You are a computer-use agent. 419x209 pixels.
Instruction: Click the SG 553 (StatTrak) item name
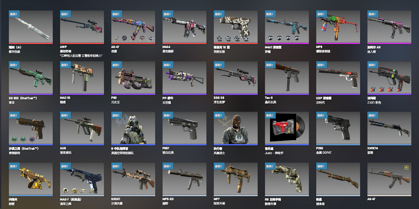[x=23, y=98]
